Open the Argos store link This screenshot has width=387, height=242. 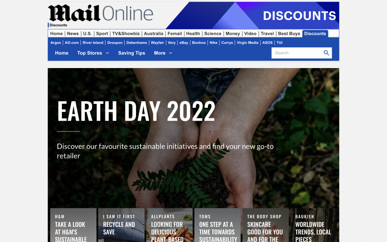(x=56, y=42)
